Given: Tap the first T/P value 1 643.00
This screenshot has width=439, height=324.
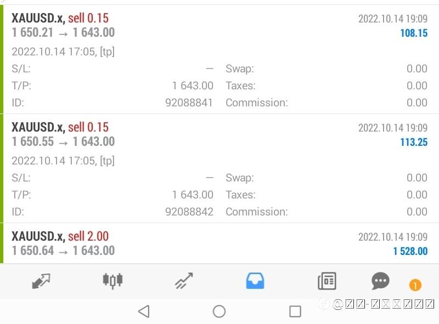Looking at the screenshot, I should pyautogui.click(x=192, y=86).
